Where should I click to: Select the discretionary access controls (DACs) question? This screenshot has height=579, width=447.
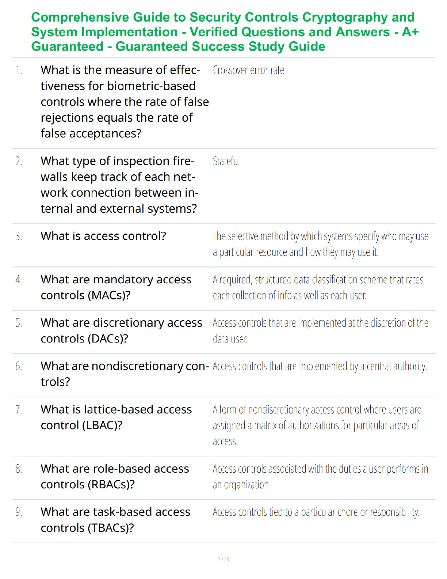point(121,330)
